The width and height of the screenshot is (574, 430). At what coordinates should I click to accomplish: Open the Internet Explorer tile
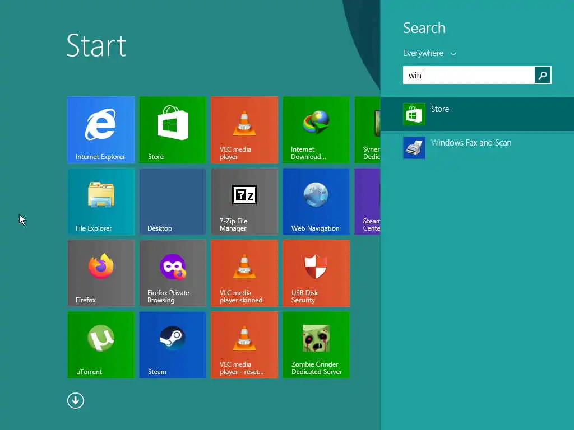coord(101,129)
